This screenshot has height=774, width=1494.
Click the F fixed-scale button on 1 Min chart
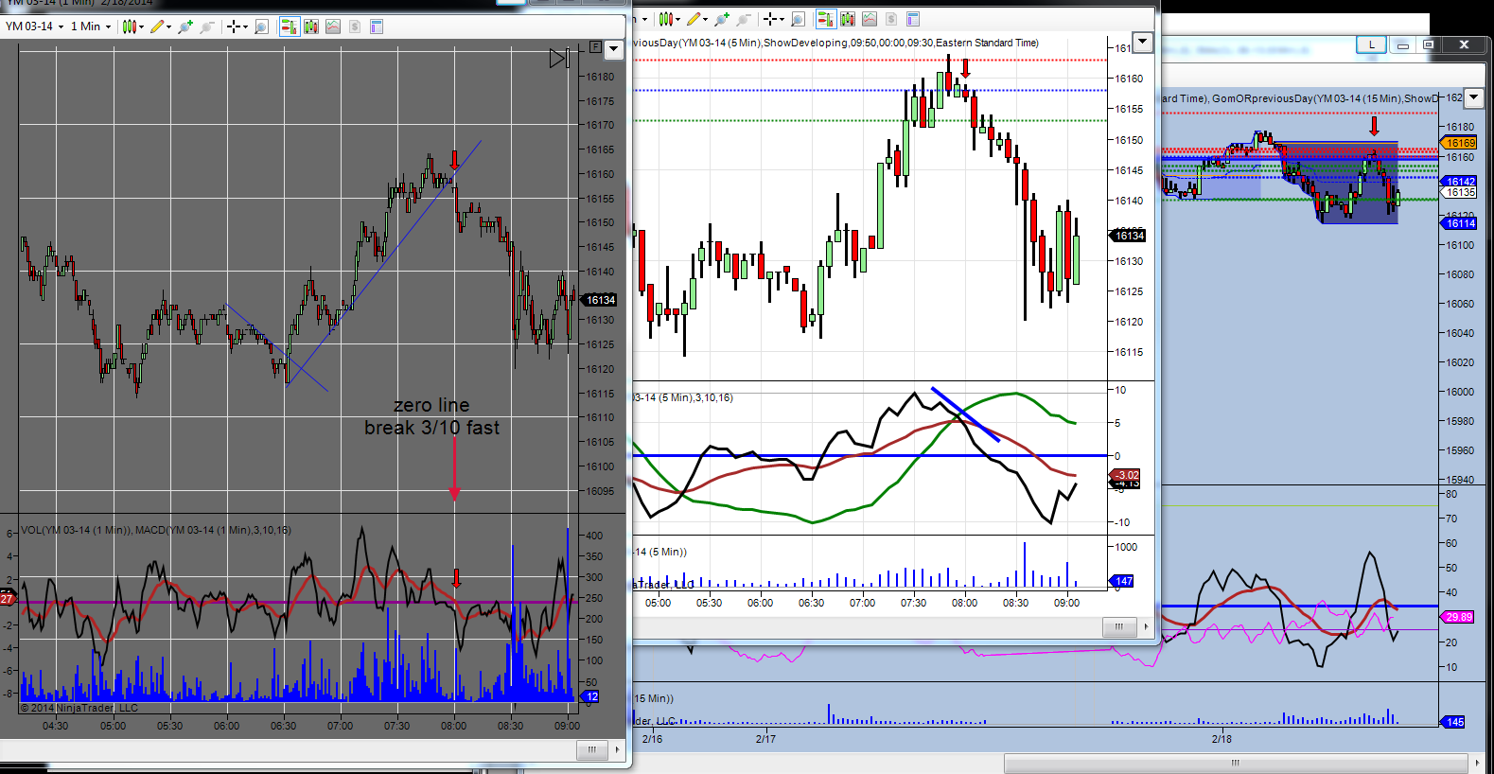click(595, 46)
